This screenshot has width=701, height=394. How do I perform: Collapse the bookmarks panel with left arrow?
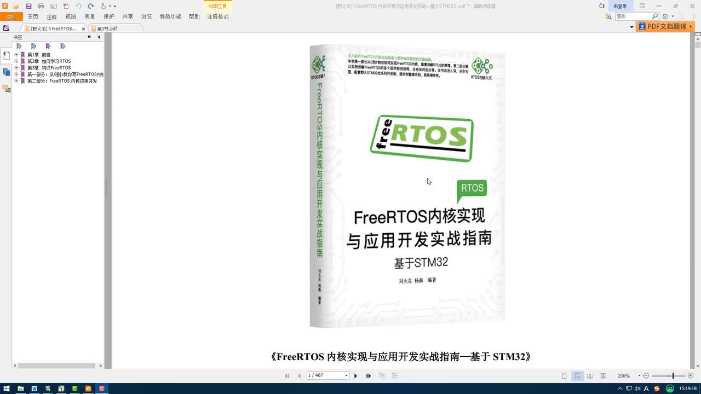pos(99,37)
